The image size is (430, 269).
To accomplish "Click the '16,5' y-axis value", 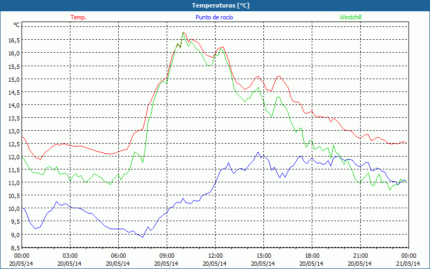I will tap(14, 40).
